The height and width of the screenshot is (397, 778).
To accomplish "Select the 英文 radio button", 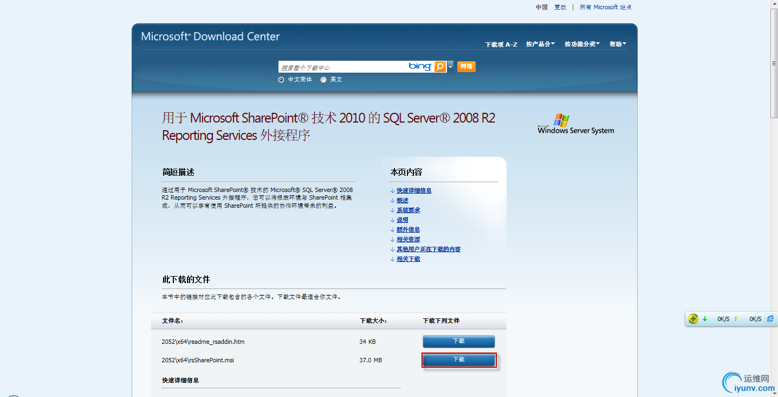I will tap(323, 79).
